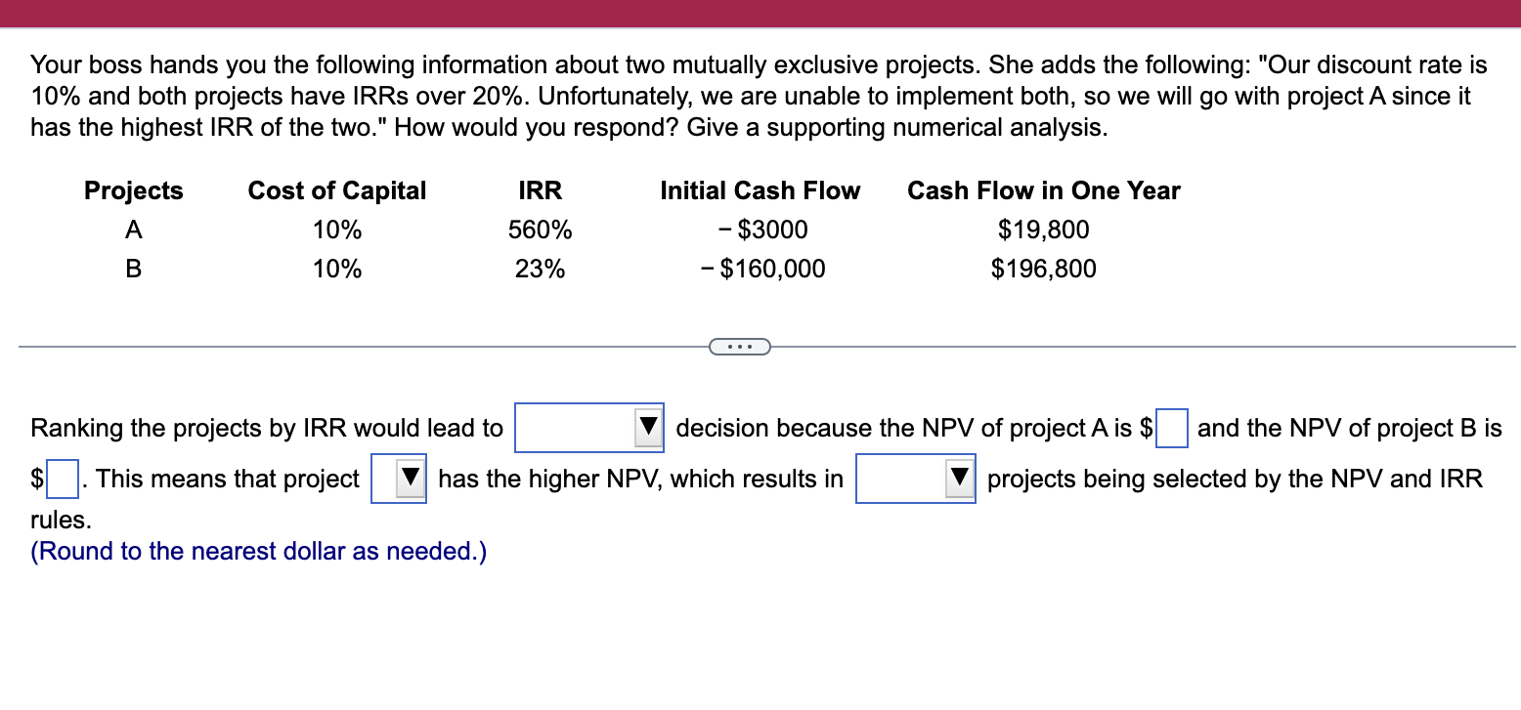Click the blue rounding instruction text
The height and width of the screenshot is (710, 1521).
(256, 551)
